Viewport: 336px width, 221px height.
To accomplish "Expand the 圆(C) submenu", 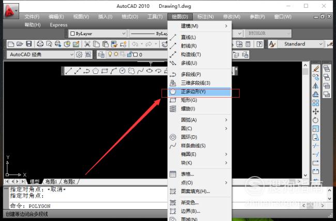I will [x=200, y=129].
